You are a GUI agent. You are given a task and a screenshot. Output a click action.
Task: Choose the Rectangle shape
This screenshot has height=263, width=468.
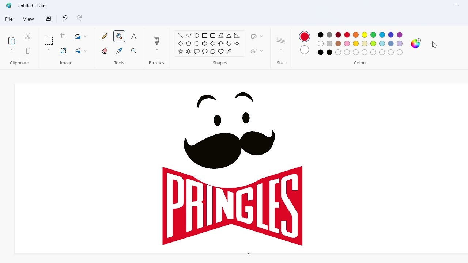(205, 35)
